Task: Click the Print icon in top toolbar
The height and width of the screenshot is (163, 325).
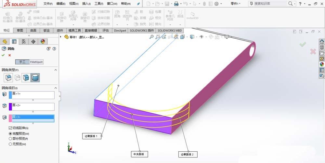Action: point(176,4)
